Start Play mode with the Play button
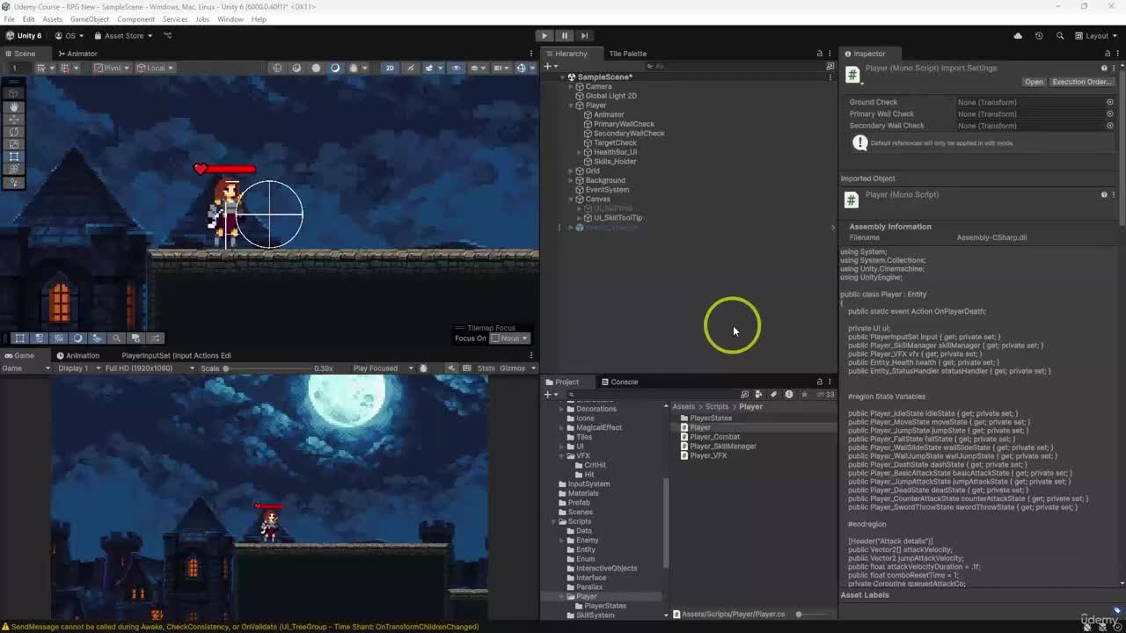This screenshot has width=1126, height=633. click(x=545, y=36)
